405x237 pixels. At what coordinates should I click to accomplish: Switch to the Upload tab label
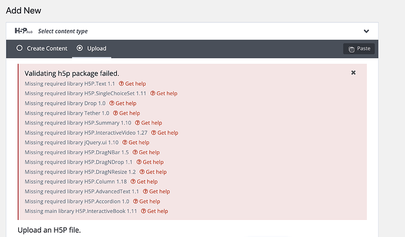click(97, 48)
